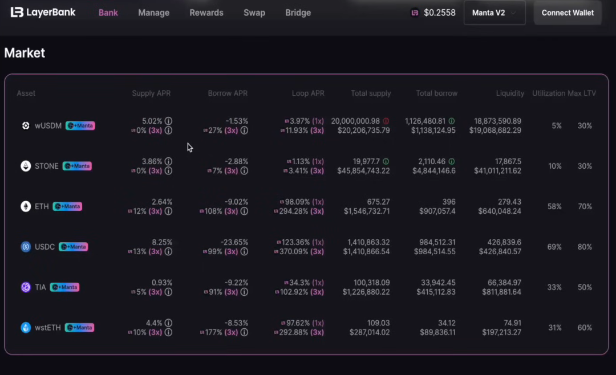Click the LayerBank logo icon

coord(17,13)
